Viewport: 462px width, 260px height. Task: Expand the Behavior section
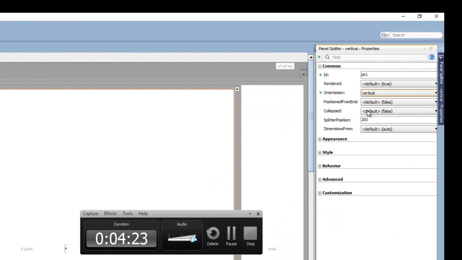[x=319, y=166]
